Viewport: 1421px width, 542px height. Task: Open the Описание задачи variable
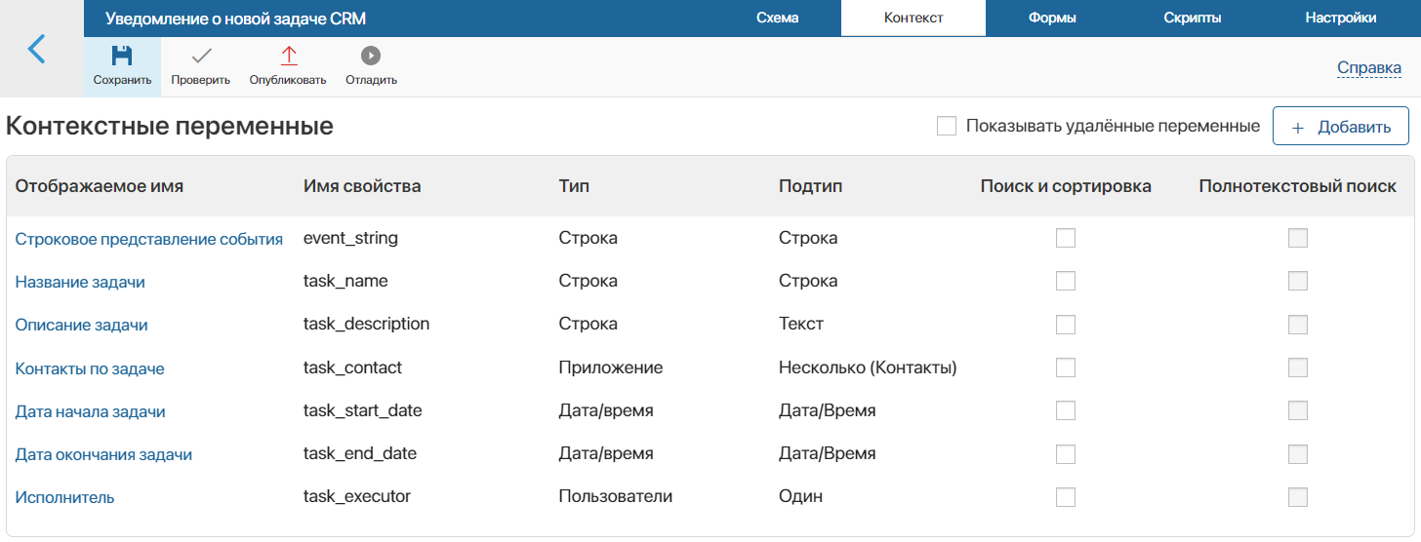click(x=82, y=325)
